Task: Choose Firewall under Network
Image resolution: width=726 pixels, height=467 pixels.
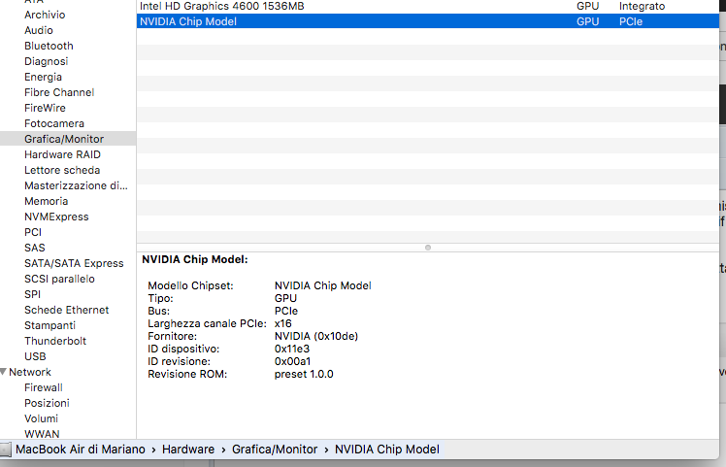Action: 43,387
